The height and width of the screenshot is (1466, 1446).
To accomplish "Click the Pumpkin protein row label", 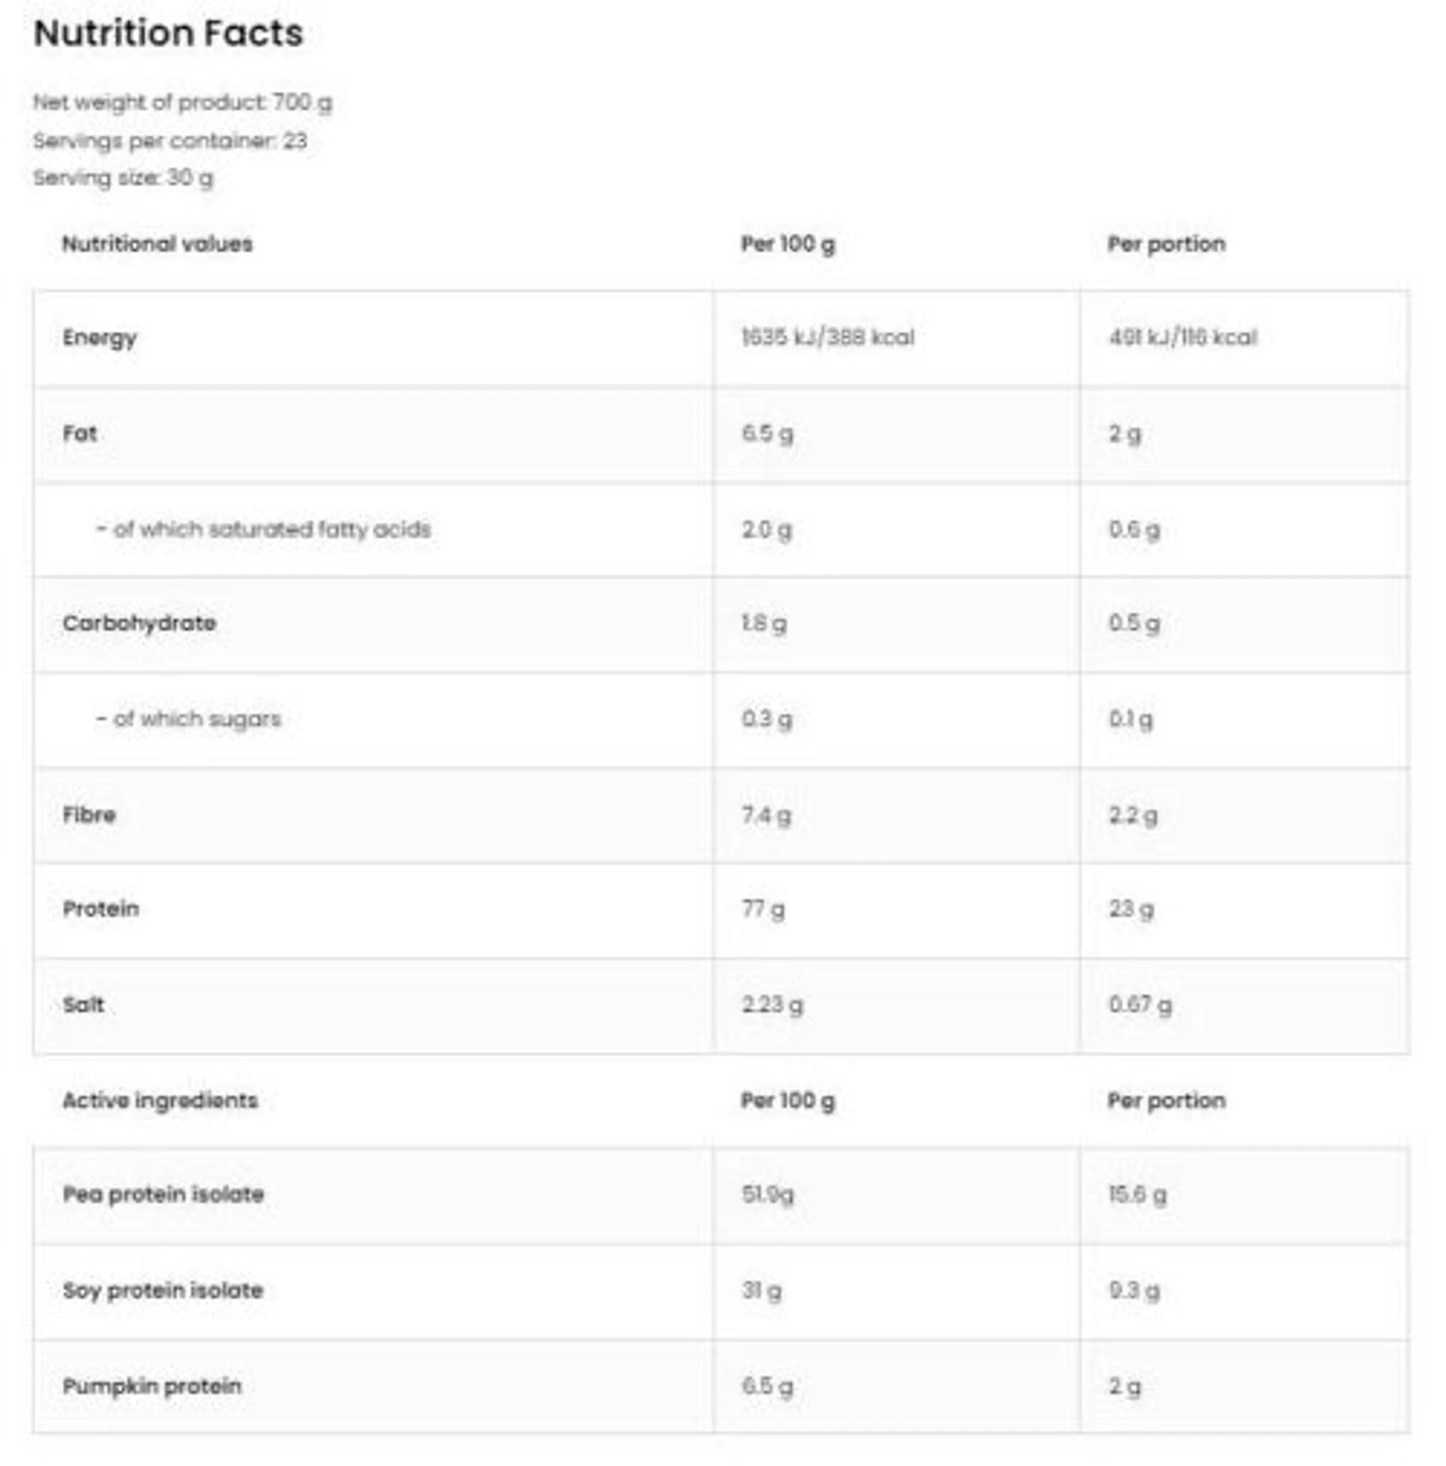I will point(152,1386).
